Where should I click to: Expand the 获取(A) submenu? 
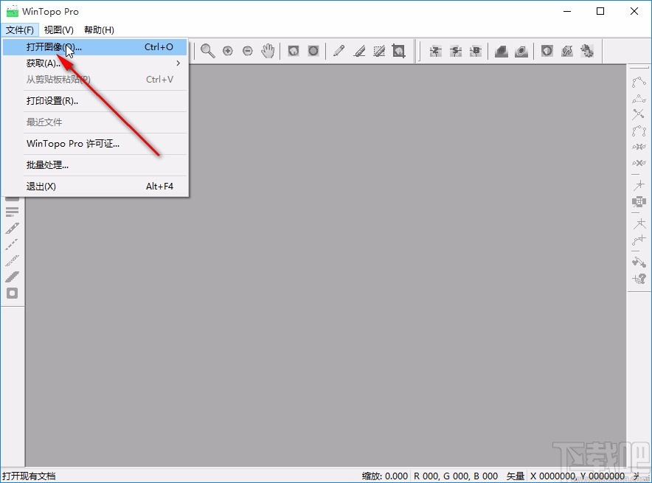(x=95, y=63)
